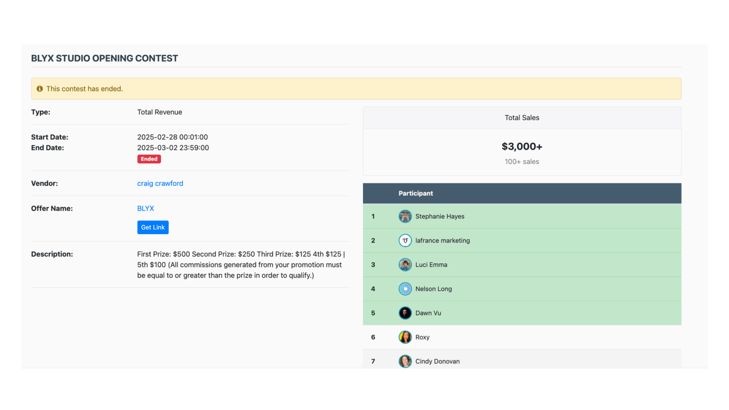Click Nelson Long's blue avatar
This screenshot has width=729, height=410.
(x=405, y=289)
